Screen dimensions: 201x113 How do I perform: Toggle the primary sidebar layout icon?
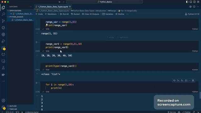point(187,2)
